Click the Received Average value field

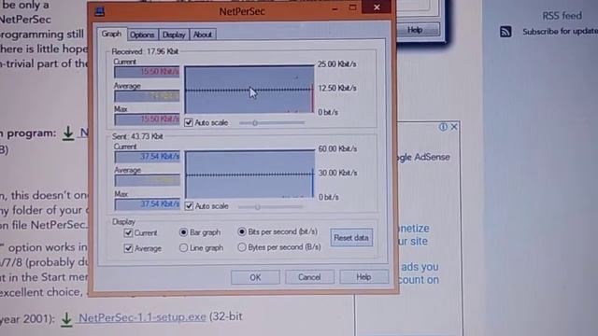coord(147,95)
